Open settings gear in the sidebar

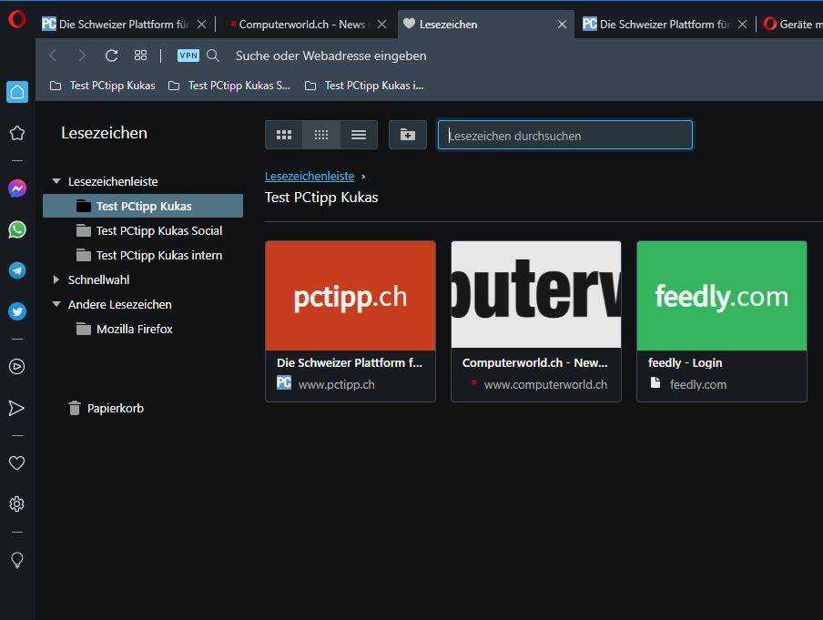click(17, 504)
